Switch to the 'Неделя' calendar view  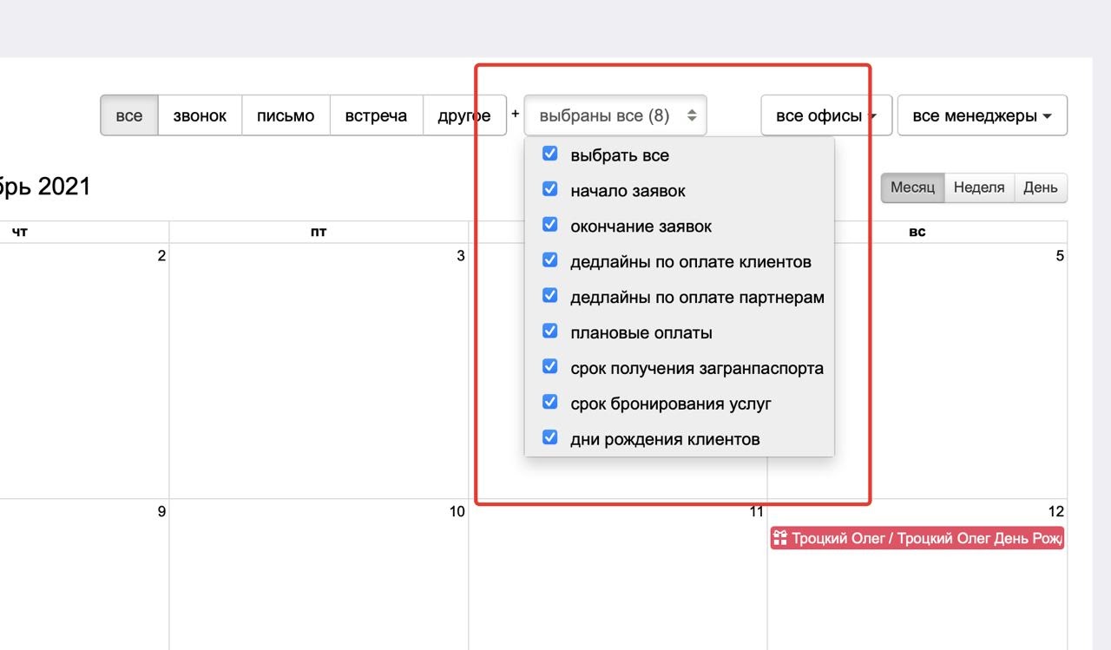(978, 187)
